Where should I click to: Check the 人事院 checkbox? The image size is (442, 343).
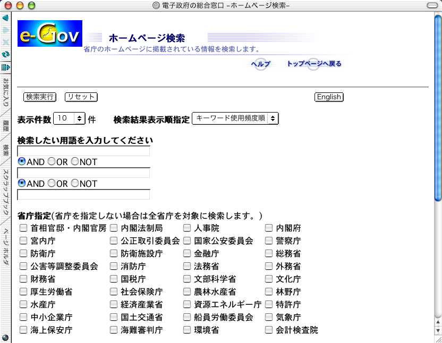click(x=187, y=228)
